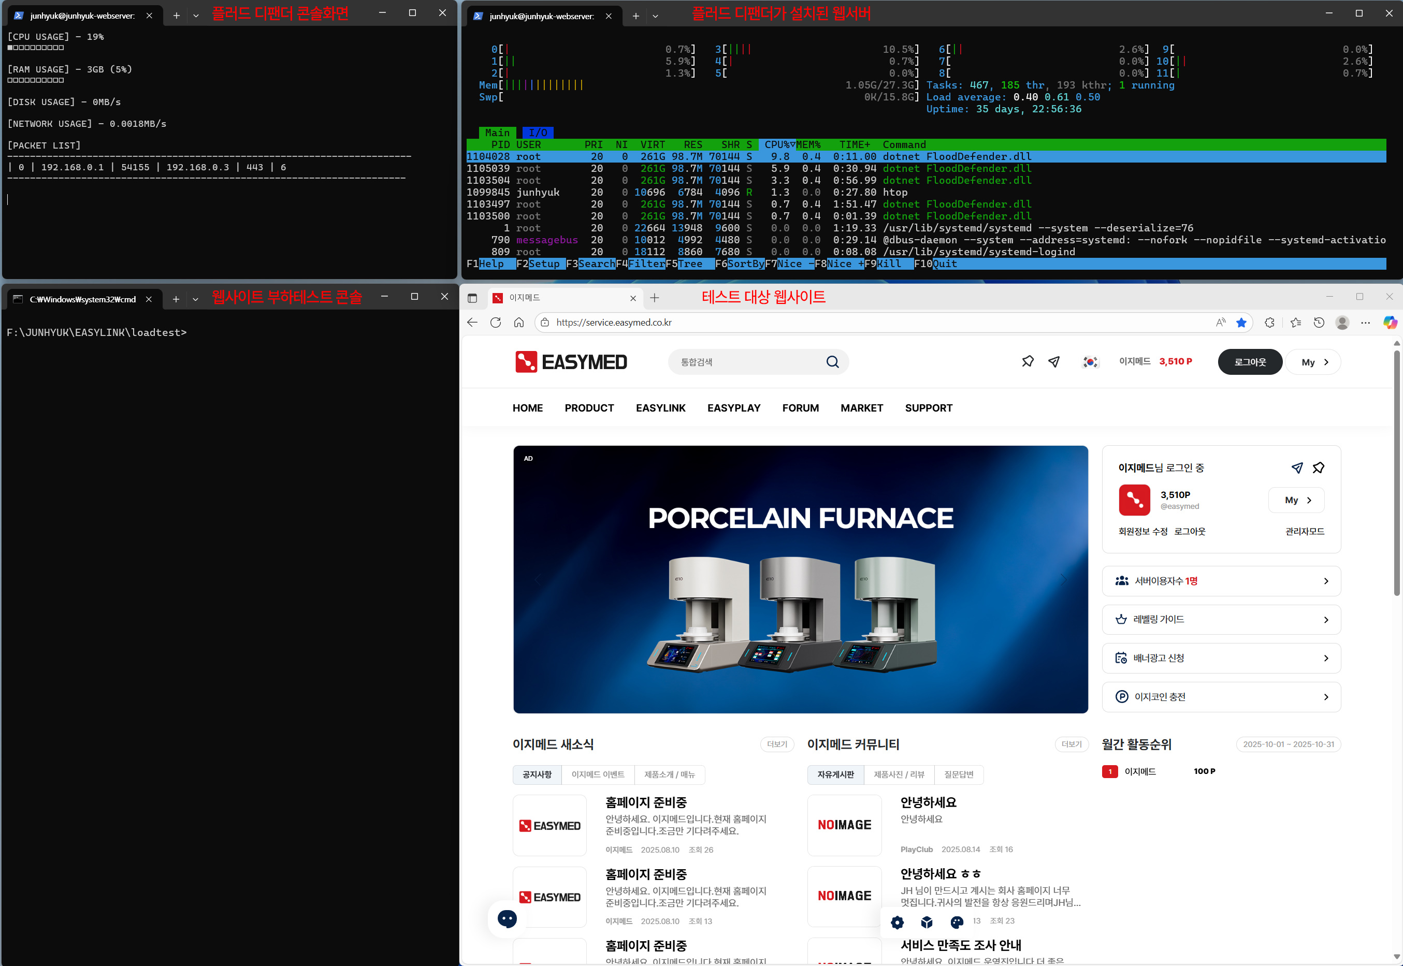Click the paper plane message icon in header

point(1054,361)
